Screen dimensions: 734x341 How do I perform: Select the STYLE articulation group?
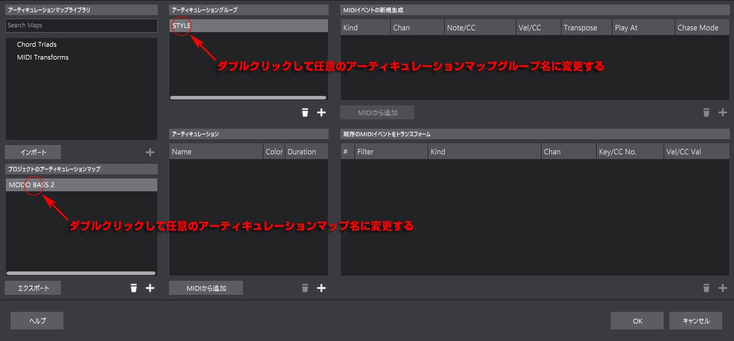pos(248,26)
